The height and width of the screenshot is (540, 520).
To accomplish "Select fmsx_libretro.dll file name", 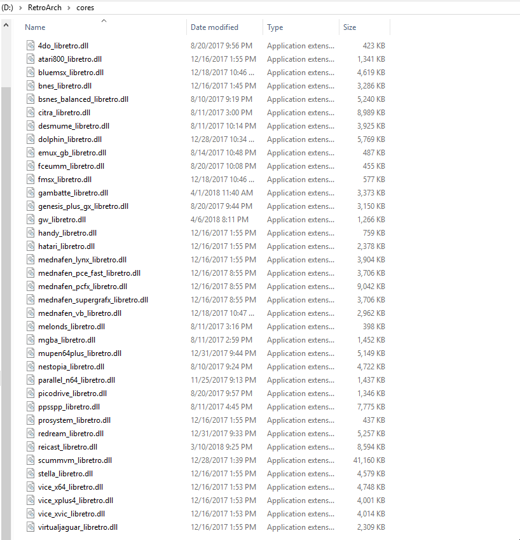I will pyautogui.click(x=65, y=180).
